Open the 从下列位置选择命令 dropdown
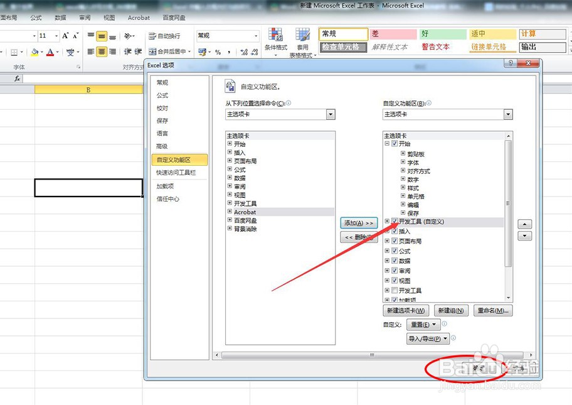This screenshot has width=572, height=405. (x=331, y=114)
